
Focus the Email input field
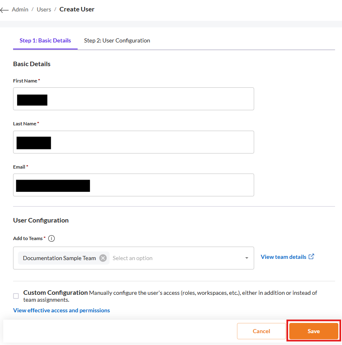134,185
